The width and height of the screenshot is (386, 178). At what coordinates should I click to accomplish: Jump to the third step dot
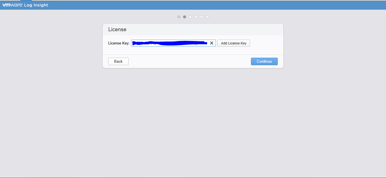[x=190, y=17]
